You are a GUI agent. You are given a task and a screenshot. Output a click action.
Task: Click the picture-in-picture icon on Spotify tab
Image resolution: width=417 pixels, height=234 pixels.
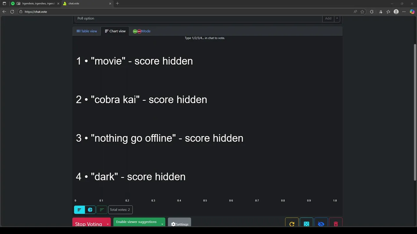coord(19,4)
